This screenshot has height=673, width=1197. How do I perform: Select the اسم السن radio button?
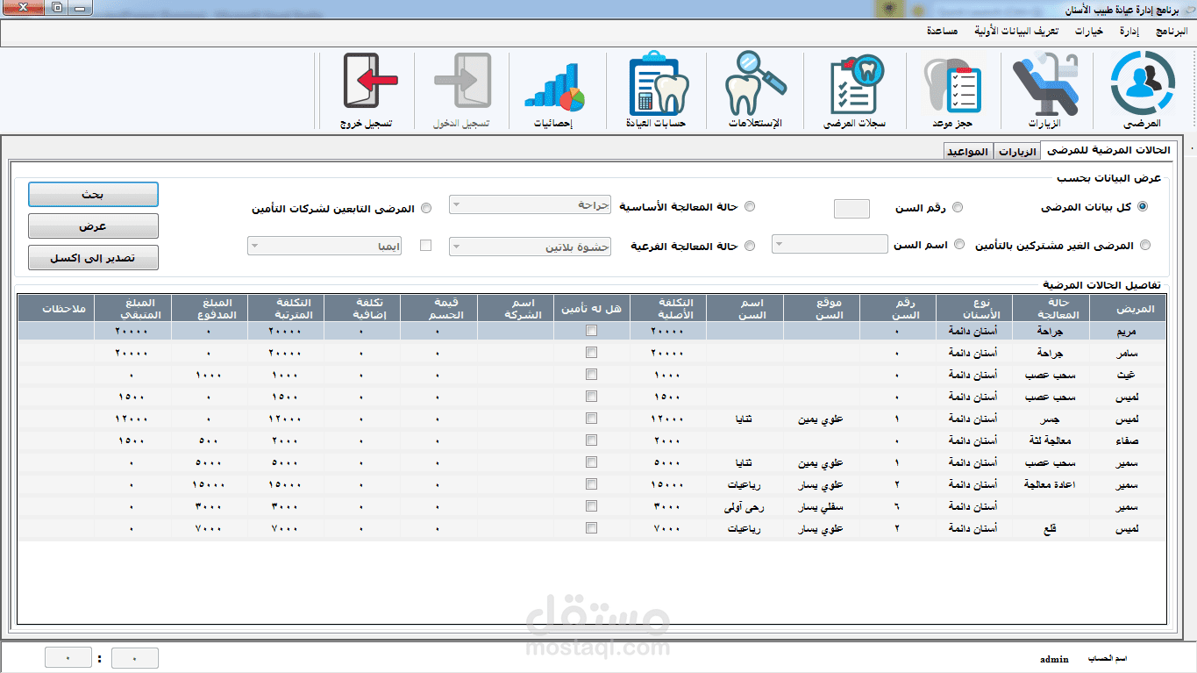pos(959,245)
